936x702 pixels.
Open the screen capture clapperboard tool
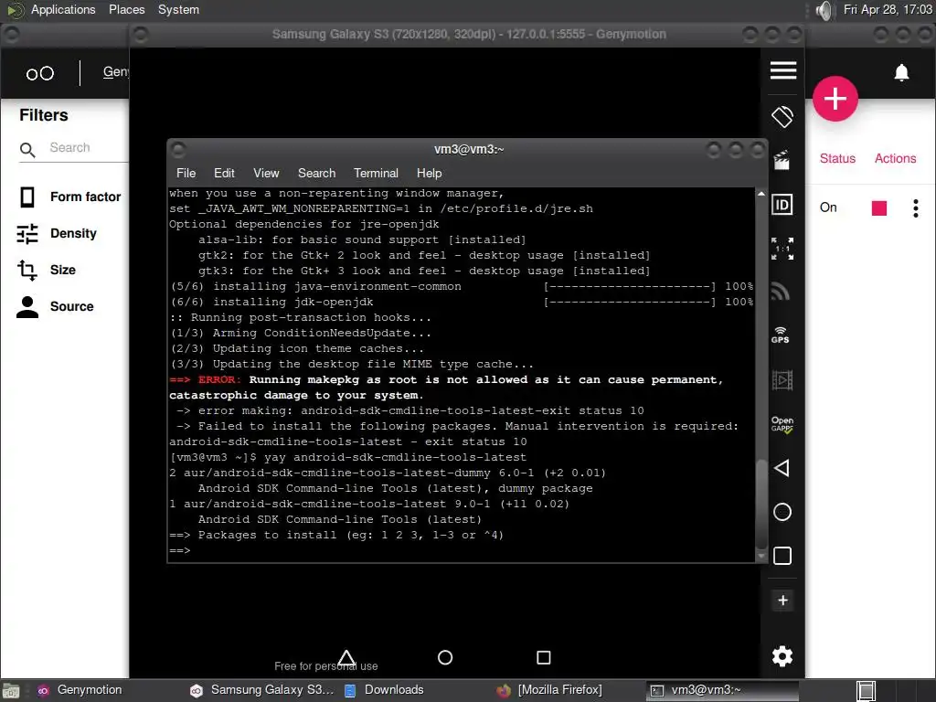coord(782,160)
